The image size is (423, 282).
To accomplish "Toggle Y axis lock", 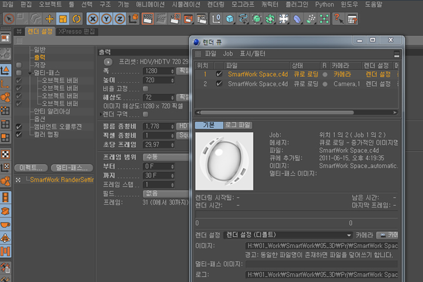I will point(106,19).
